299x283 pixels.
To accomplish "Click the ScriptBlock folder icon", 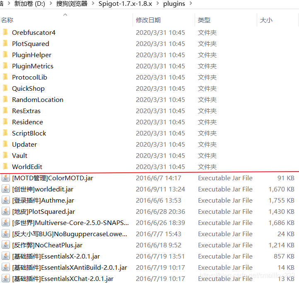I will coord(5,133).
